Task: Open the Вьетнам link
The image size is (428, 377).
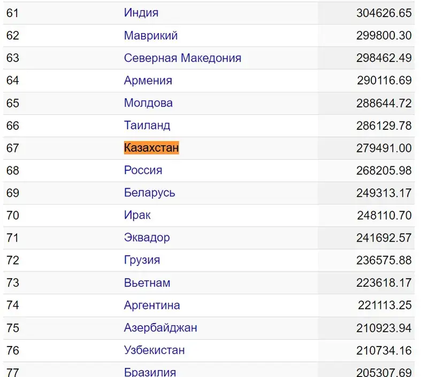Action: pyautogui.click(x=147, y=283)
